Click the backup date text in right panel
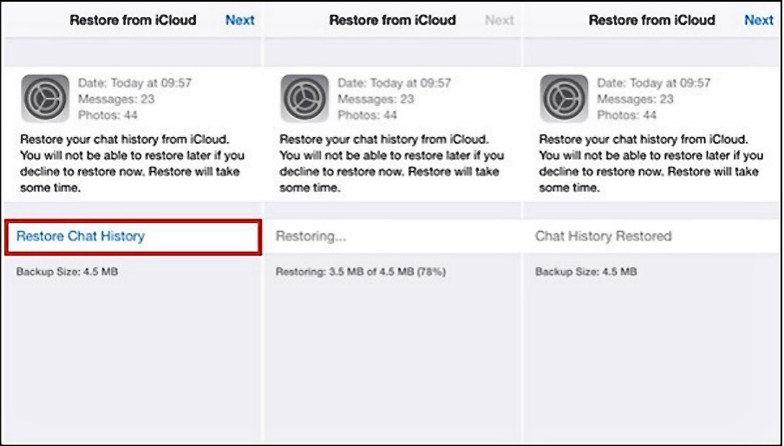Screen dimensions: 784x446 pyautogui.click(x=654, y=83)
